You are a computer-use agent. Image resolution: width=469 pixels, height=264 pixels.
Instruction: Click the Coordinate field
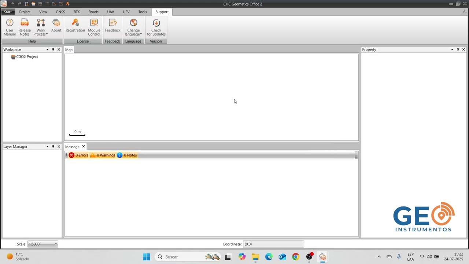click(x=273, y=244)
